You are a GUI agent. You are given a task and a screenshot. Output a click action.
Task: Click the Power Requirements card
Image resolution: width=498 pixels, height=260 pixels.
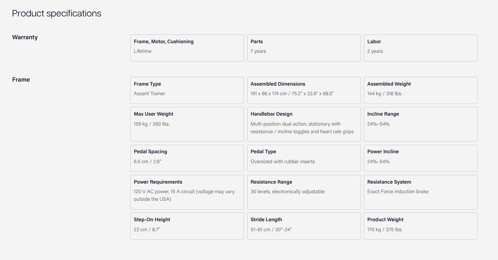click(187, 192)
